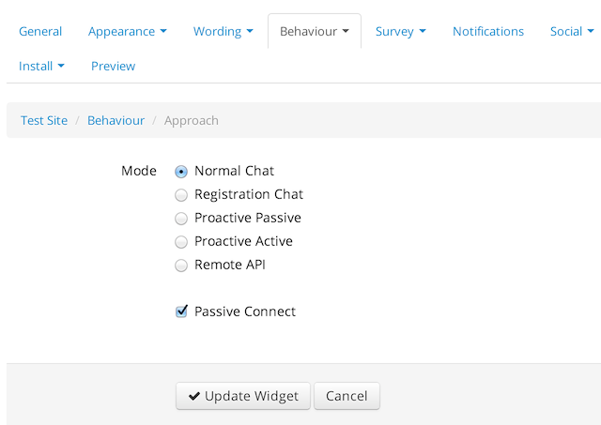The width and height of the screenshot is (601, 425).
Task: Select the Registration Chat mode
Action: tap(181, 195)
